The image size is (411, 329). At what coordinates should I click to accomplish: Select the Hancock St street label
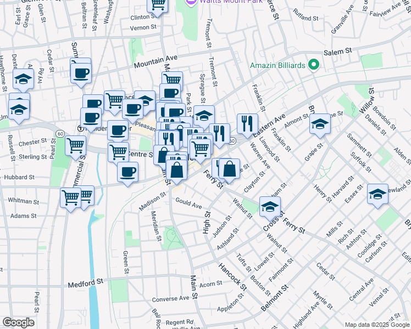(233, 277)
